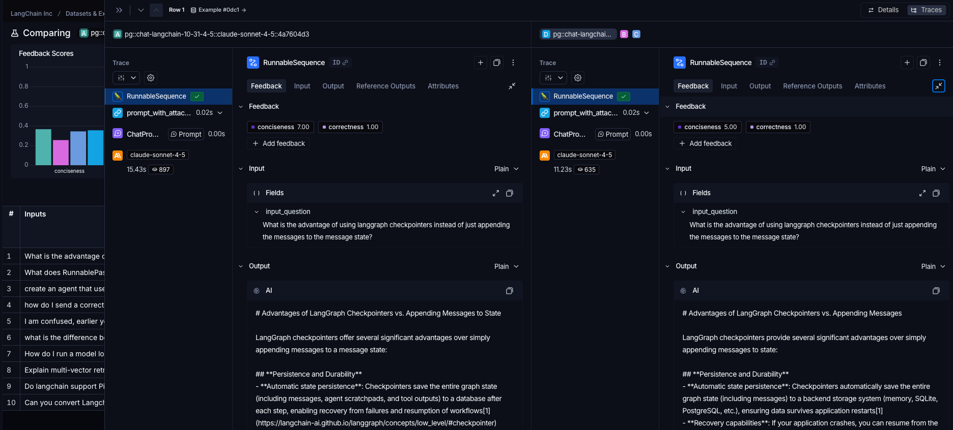This screenshot has height=430, width=953.
Task: Select experiment B badge
Action: [624, 34]
